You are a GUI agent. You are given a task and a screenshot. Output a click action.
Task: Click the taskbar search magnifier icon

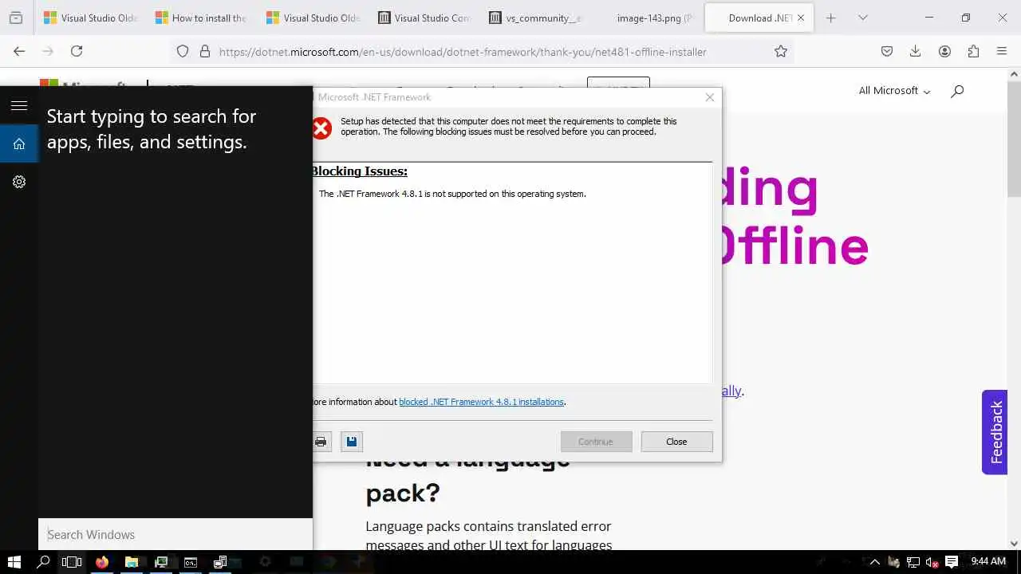[x=43, y=562]
